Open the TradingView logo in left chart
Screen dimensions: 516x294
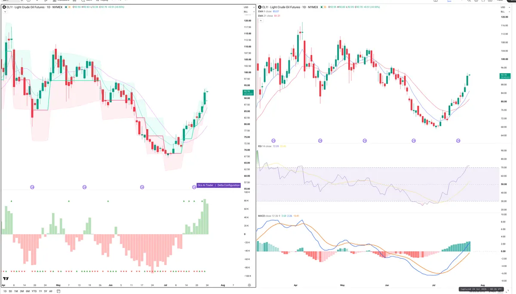pos(6,279)
